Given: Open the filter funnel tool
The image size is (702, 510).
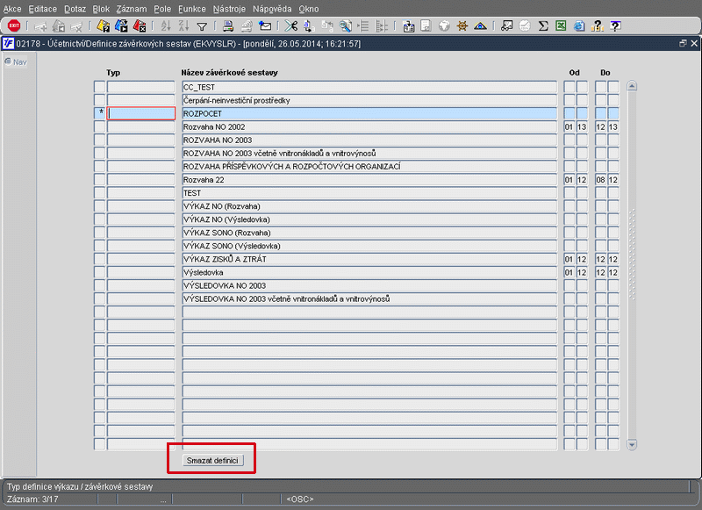Looking at the screenshot, I should 202,26.
